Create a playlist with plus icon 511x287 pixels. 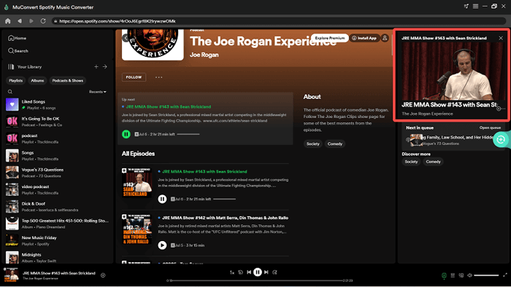96,66
